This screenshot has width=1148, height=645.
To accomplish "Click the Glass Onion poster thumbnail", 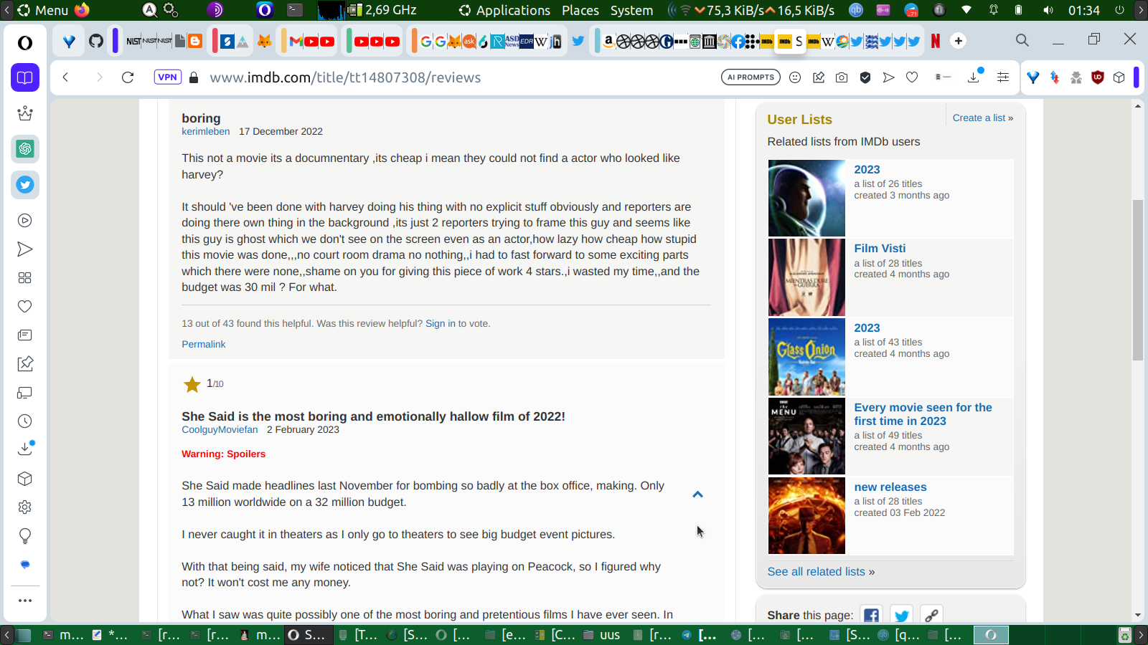I will (806, 357).
